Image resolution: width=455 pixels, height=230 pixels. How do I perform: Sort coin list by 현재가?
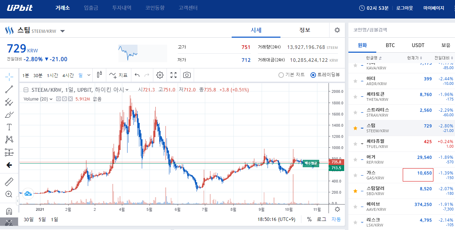point(415,58)
